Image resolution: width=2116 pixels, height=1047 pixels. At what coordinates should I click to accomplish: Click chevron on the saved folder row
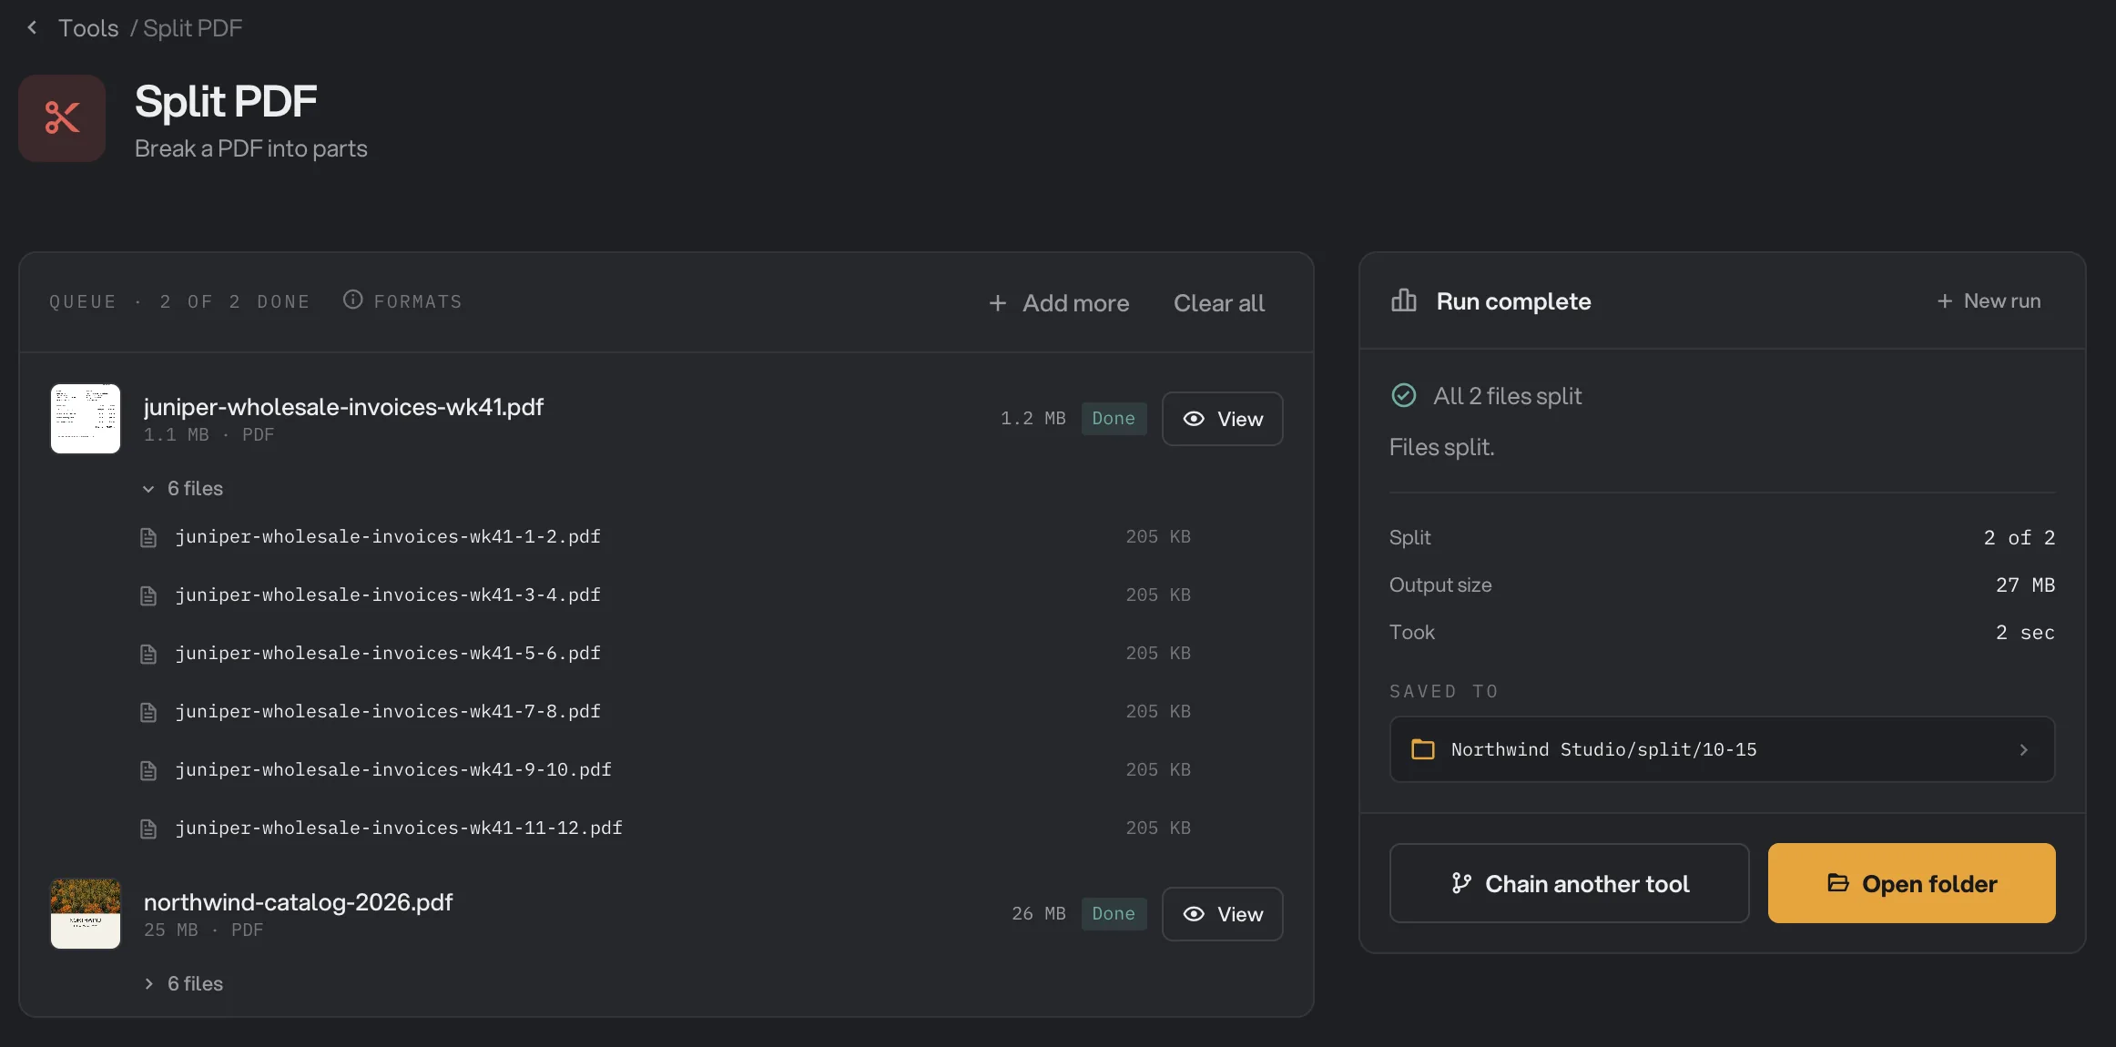click(2023, 750)
